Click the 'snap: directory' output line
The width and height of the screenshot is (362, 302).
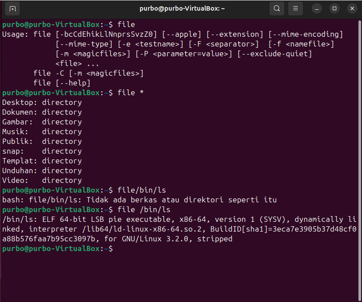42,151
